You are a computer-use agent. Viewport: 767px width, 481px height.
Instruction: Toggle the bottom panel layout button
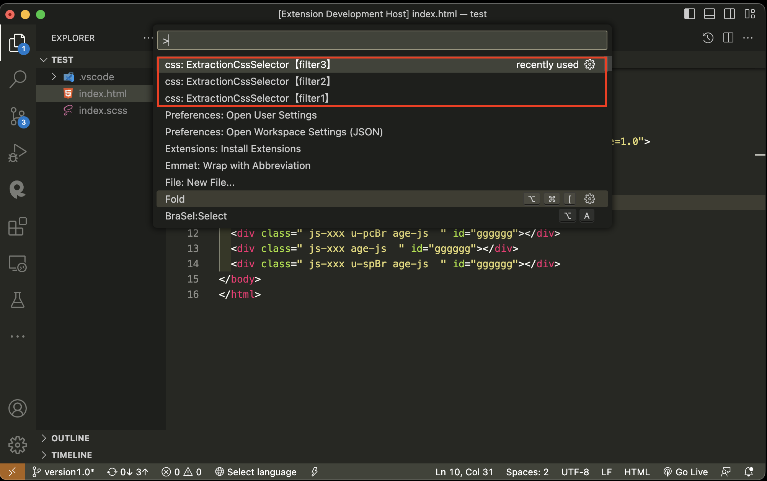pos(709,14)
